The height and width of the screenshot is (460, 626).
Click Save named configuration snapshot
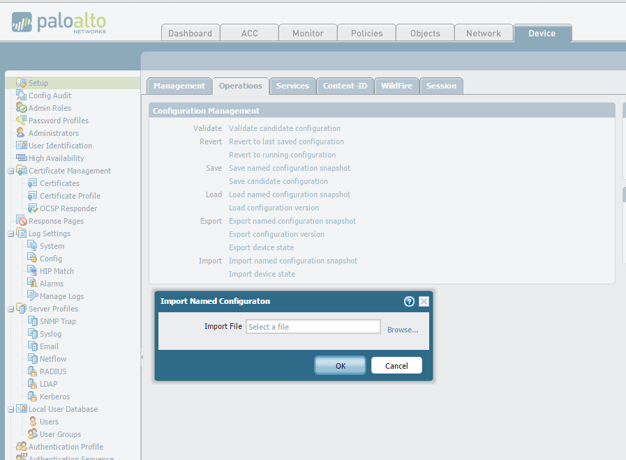[290, 168]
